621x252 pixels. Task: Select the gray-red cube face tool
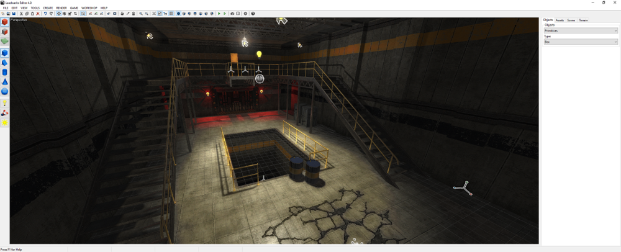5,32
